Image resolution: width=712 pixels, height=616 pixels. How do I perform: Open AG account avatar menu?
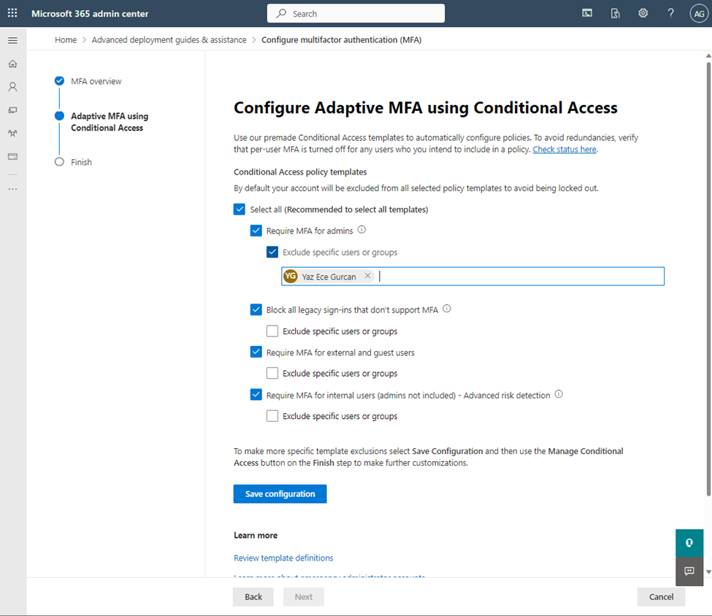699,14
